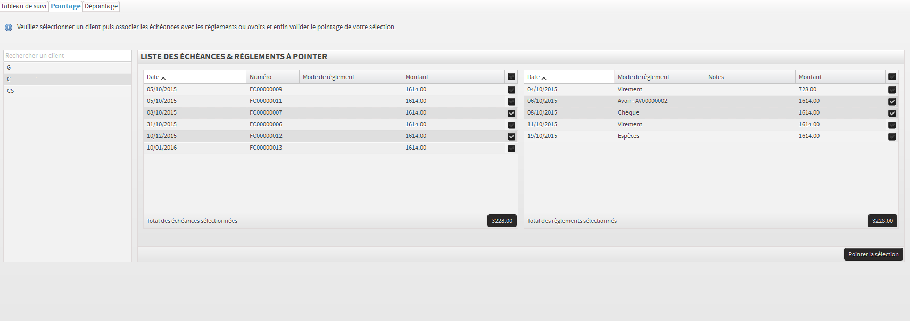Toggle select-all checkbox in règlements table header
910x321 pixels.
892,77
